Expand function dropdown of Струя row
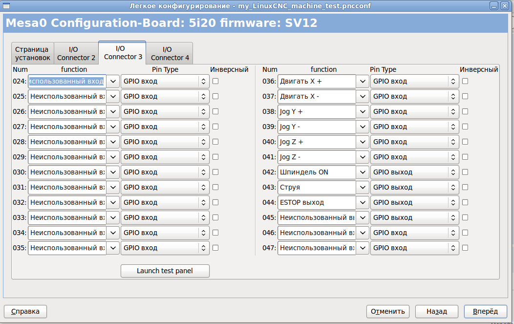 pyautogui.click(x=363, y=187)
